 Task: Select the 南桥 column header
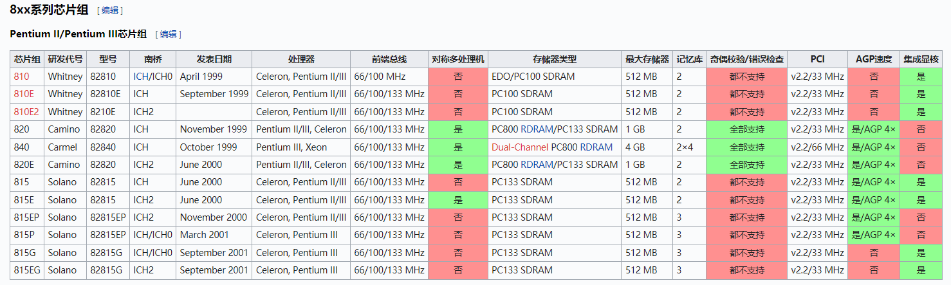[x=153, y=59]
